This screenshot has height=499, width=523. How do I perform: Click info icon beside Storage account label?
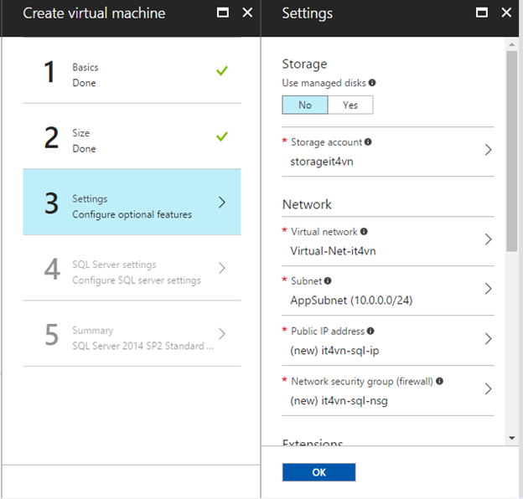point(368,142)
